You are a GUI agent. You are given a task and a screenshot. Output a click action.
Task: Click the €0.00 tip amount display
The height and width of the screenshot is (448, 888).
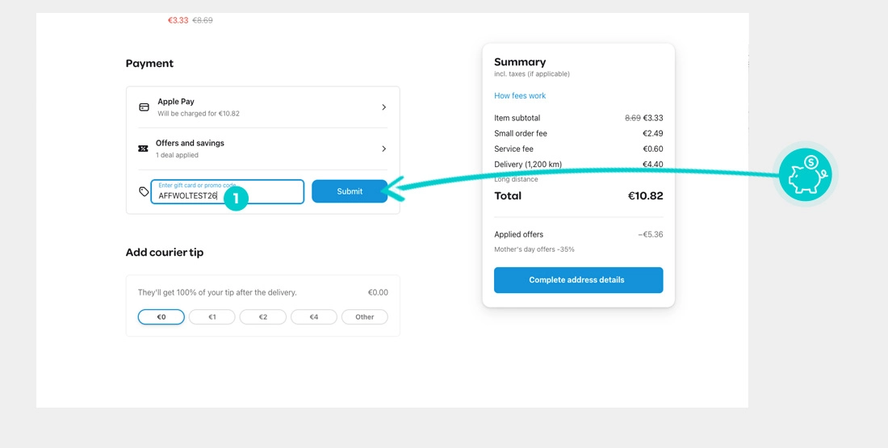[378, 292]
